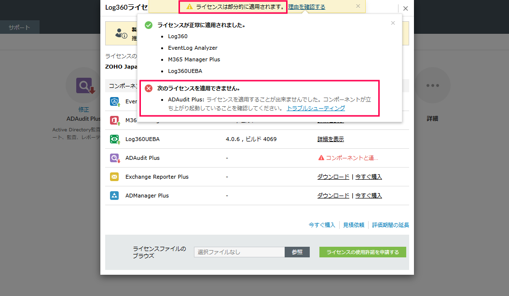Viewport: 509px width, 296px height.
Task: Click the ADAudit Plus row icon
Action: tap(115, 158)
